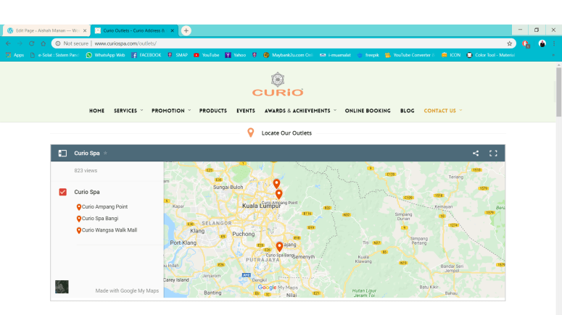
Task: Expand the SERVICES dropdown arrow
Action: pyautogui.click(x=141, y=110)
